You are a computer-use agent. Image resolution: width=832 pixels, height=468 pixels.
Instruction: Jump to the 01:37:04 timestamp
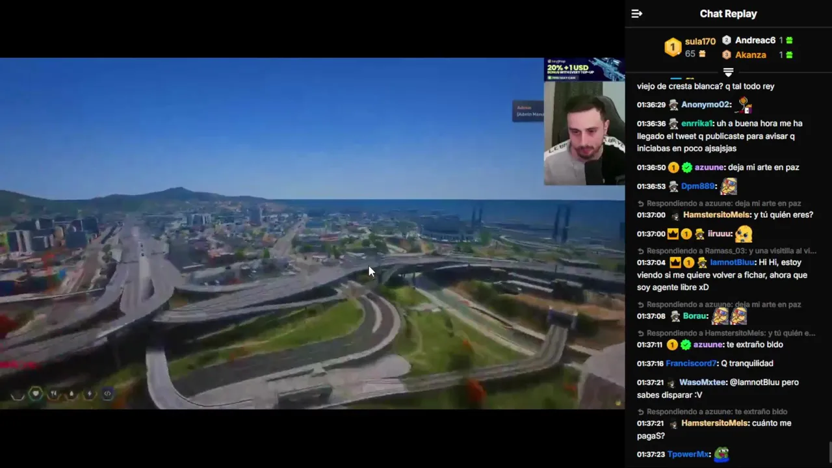(x=651, y=263)
